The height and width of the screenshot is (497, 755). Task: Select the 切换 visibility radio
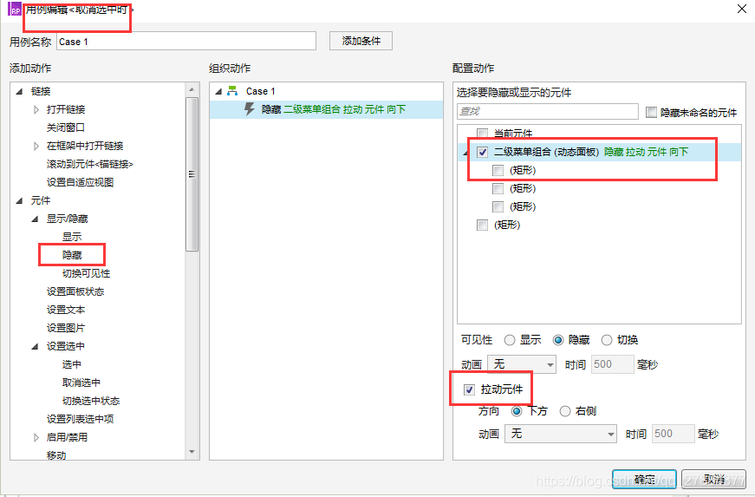(x=607, y=340)
